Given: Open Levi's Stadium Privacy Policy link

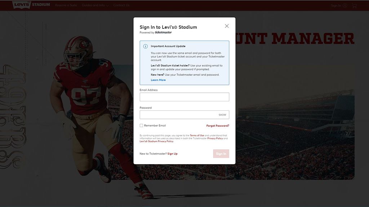Looking at the screenshot, I should click(156, 141).
